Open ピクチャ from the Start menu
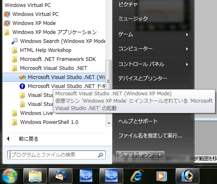 [x=128, y=4]
